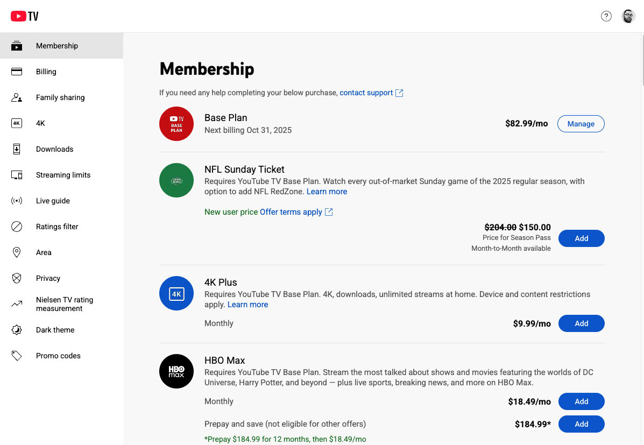
Task: Add NFL Sunday Ticket season pass
Action: [581, 238]
